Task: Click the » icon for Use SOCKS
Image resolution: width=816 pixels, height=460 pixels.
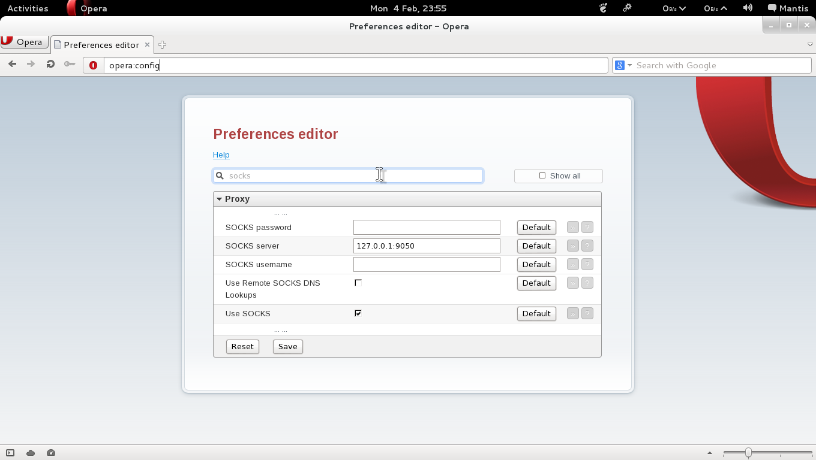Action: pyautogui.click(x=573, y=314)
